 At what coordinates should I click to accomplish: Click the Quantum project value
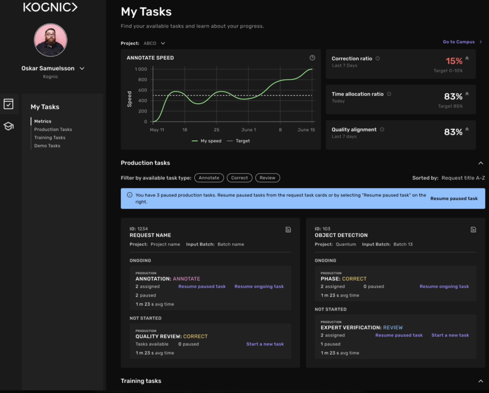346,244
